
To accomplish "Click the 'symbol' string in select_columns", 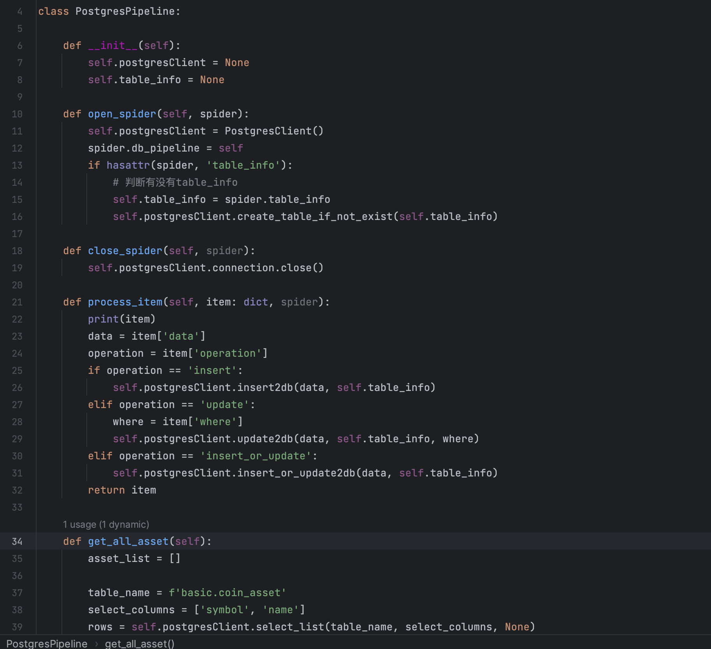I will click(224, 610).
